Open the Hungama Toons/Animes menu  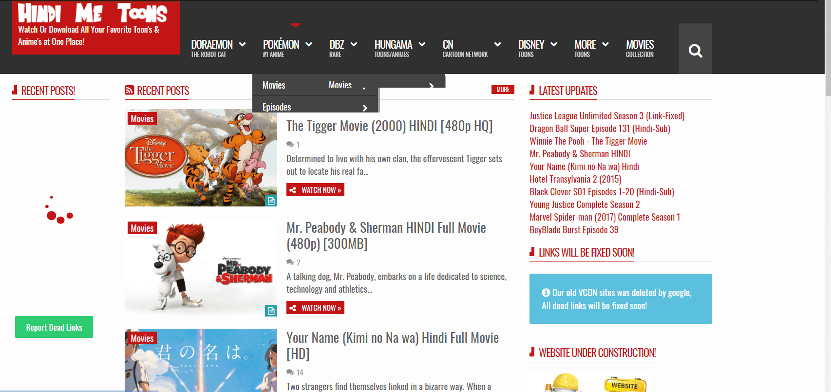[x=393, y=48]
